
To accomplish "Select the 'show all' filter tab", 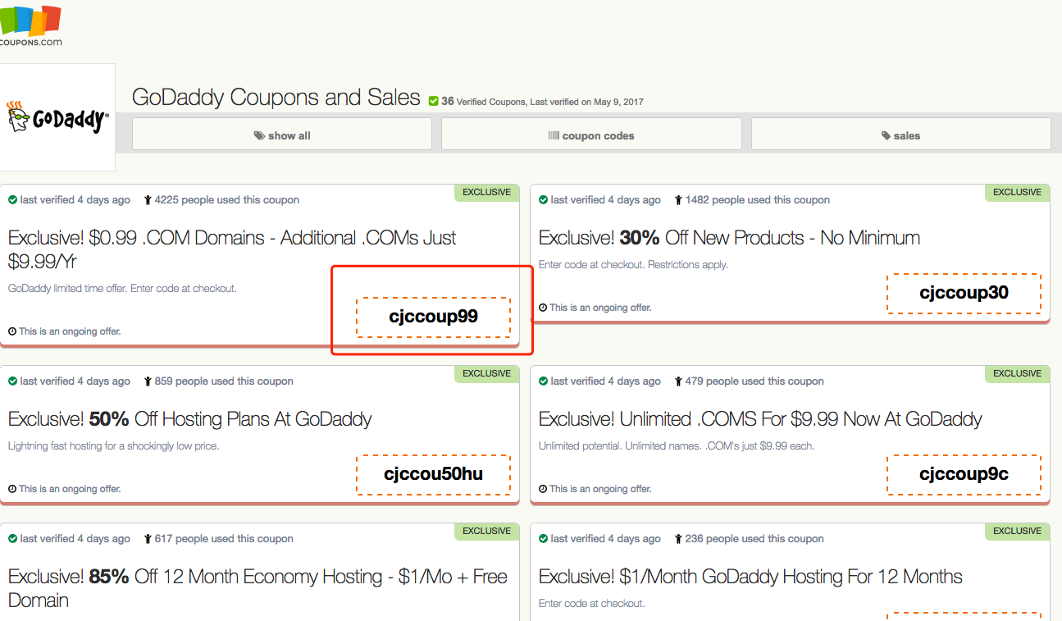I will pyautogui.click(x=282, y=135).
